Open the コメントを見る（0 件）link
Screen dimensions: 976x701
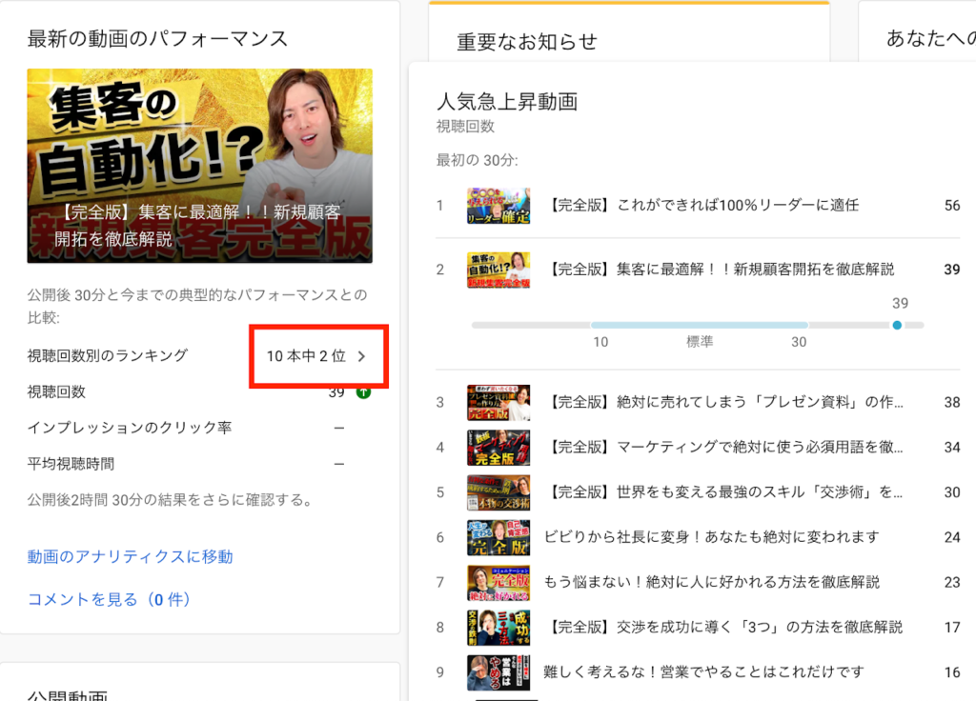[109, 599]
